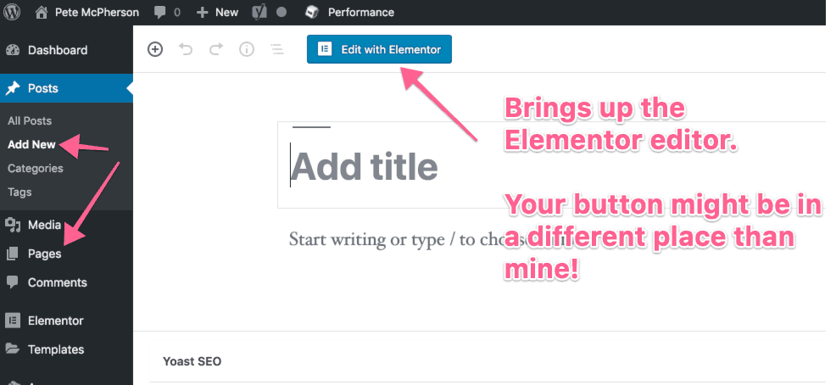Click the Add block plus icon
Image resolution: width=836 pixels, height=385 pixels.
[154, 49]
